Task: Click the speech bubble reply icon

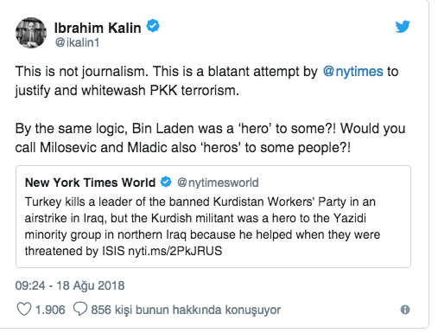Action: (x=80, y=309)
